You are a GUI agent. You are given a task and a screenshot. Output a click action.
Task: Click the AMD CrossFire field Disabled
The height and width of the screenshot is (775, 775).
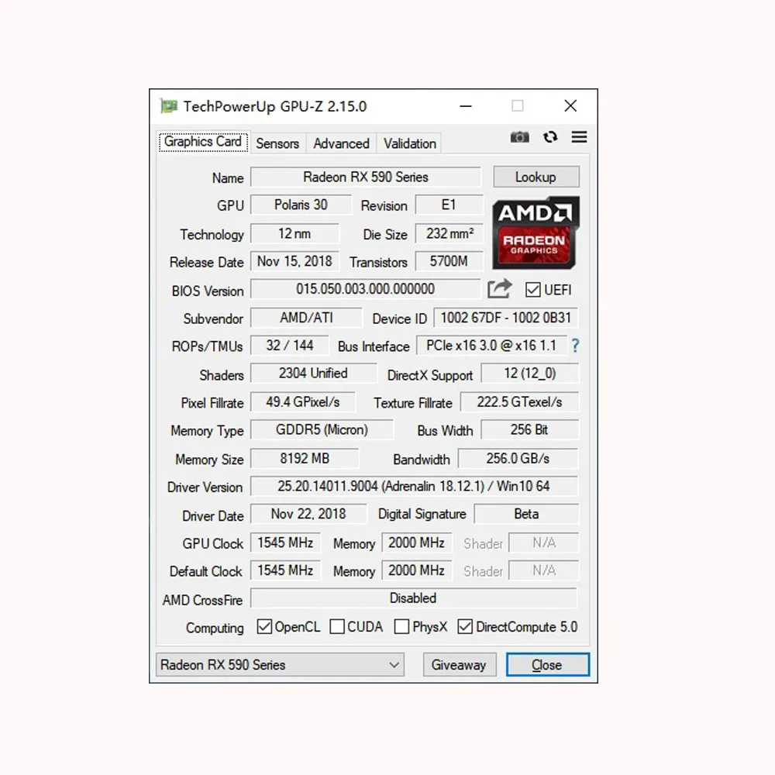(414, 598)
